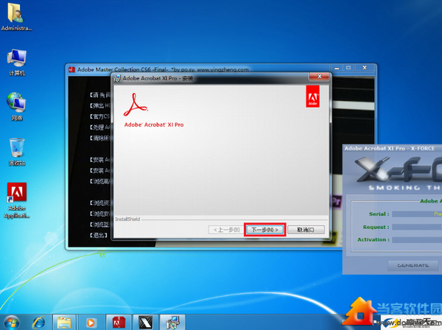Open the Administrator folder on desktop

[16, 15]
